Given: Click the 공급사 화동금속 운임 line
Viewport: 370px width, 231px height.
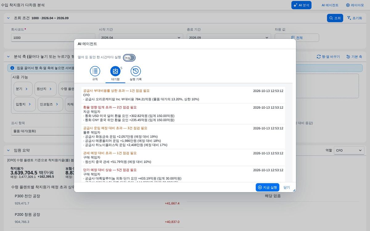Looking at the screenshot, I should tap(121, 136).
